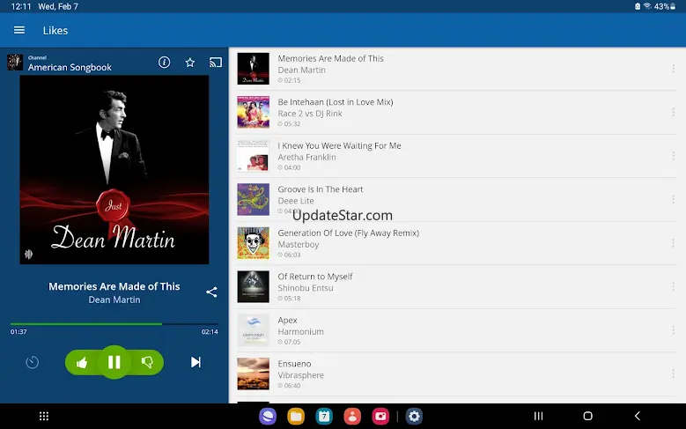The image size is (686, 429).
Task: Tap the Aretha Franklin album cover
Action: coord(254,156)
